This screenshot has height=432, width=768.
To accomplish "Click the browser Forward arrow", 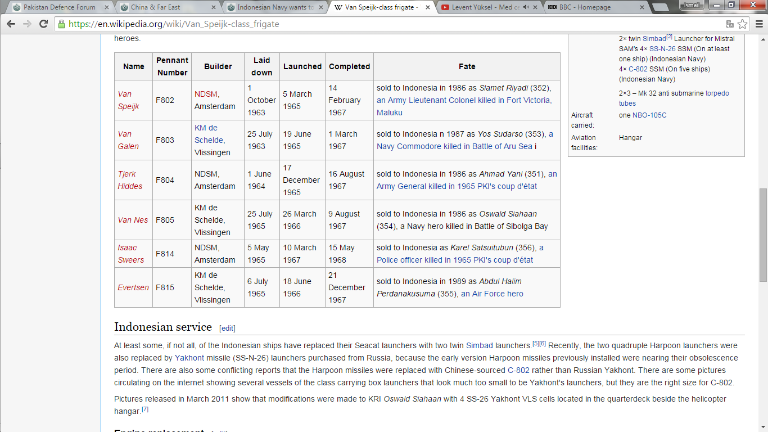I will (x=27, y=24).
